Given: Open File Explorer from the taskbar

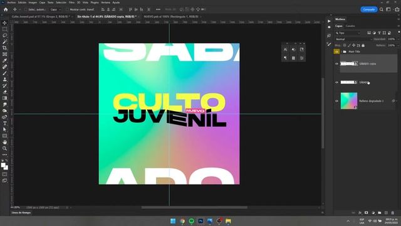Looking at the screenshot, I should point(228,221).
